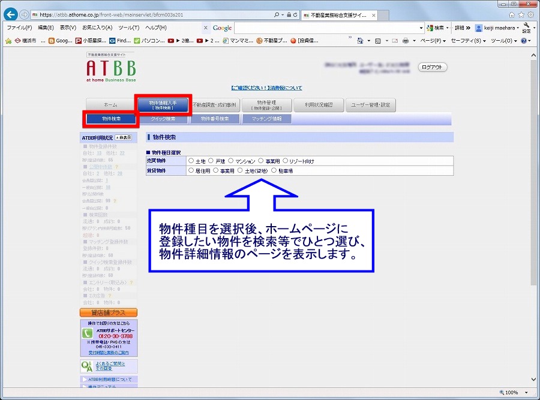Screen dimensions: 540x400
Task: Open the browser home icon at top right
Action: (512, 15)
